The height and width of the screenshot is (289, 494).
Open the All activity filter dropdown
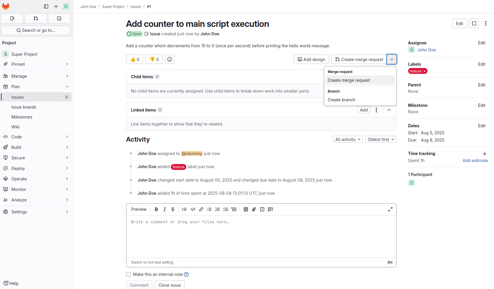347,139
